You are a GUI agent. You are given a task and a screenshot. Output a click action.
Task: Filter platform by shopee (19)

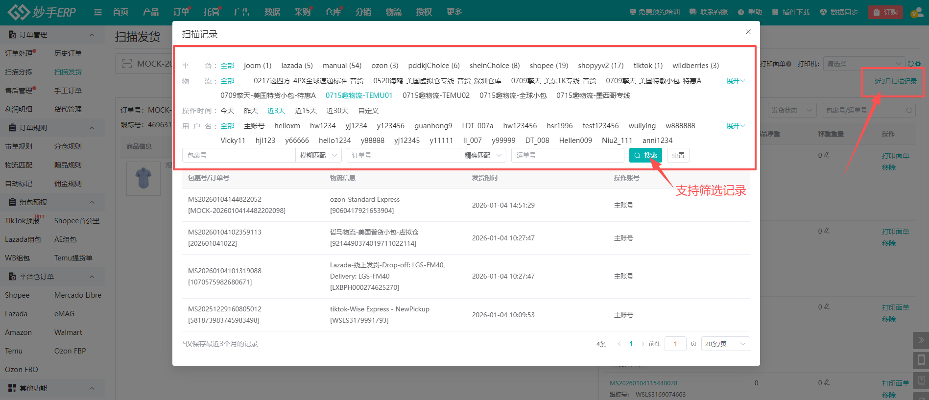click(x=548, y=66)
